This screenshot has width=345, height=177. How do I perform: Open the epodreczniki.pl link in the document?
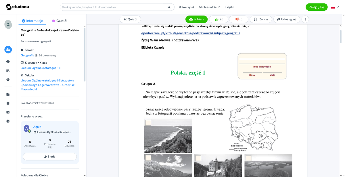click(x=191, y=33)
